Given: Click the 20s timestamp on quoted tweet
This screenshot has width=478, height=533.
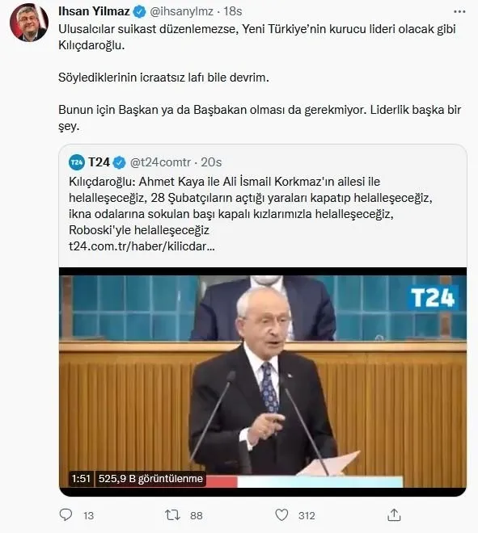Looking at the screenshot, I should point(211,162).
